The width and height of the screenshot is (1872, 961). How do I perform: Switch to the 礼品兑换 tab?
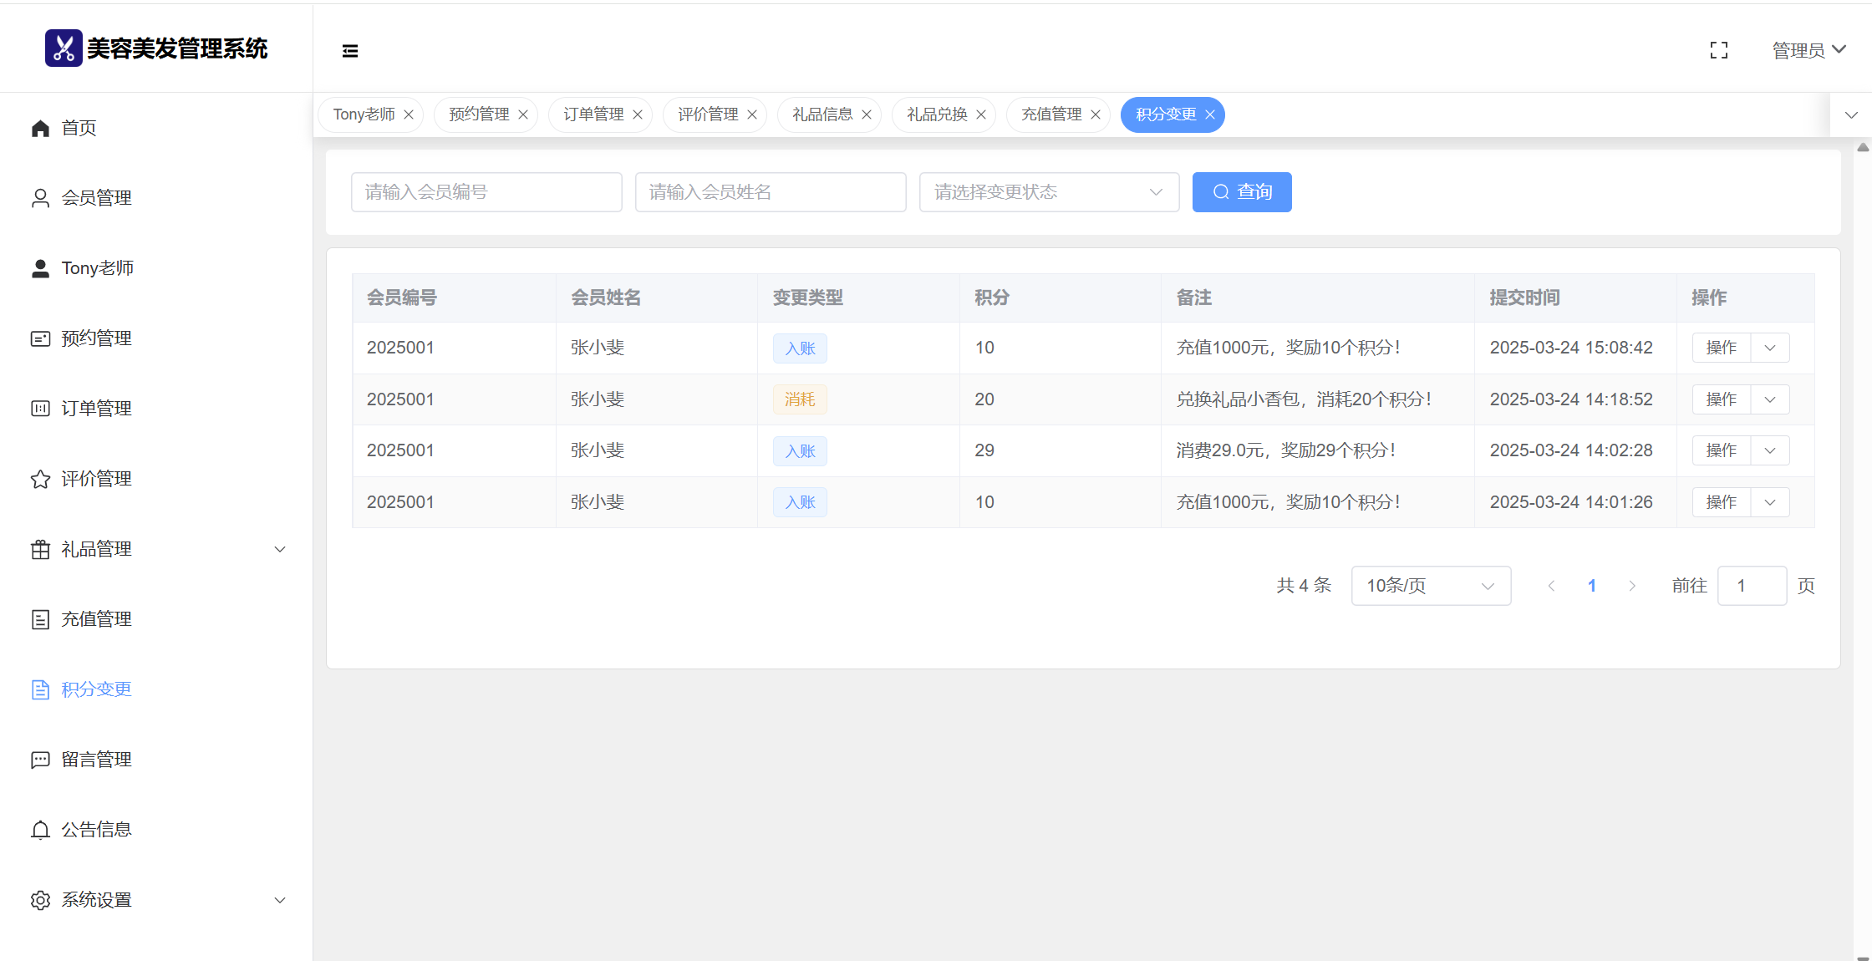coord(937,114)
